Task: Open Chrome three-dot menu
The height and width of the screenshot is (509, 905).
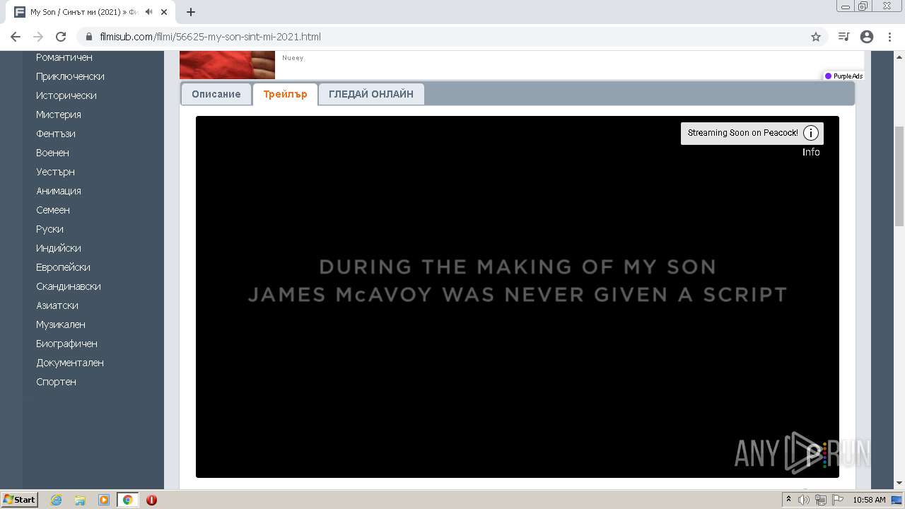Action: click(x=889, y=37)
